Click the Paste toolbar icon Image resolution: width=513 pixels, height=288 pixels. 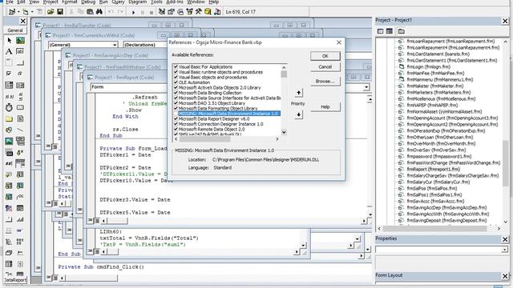point(90,12)
